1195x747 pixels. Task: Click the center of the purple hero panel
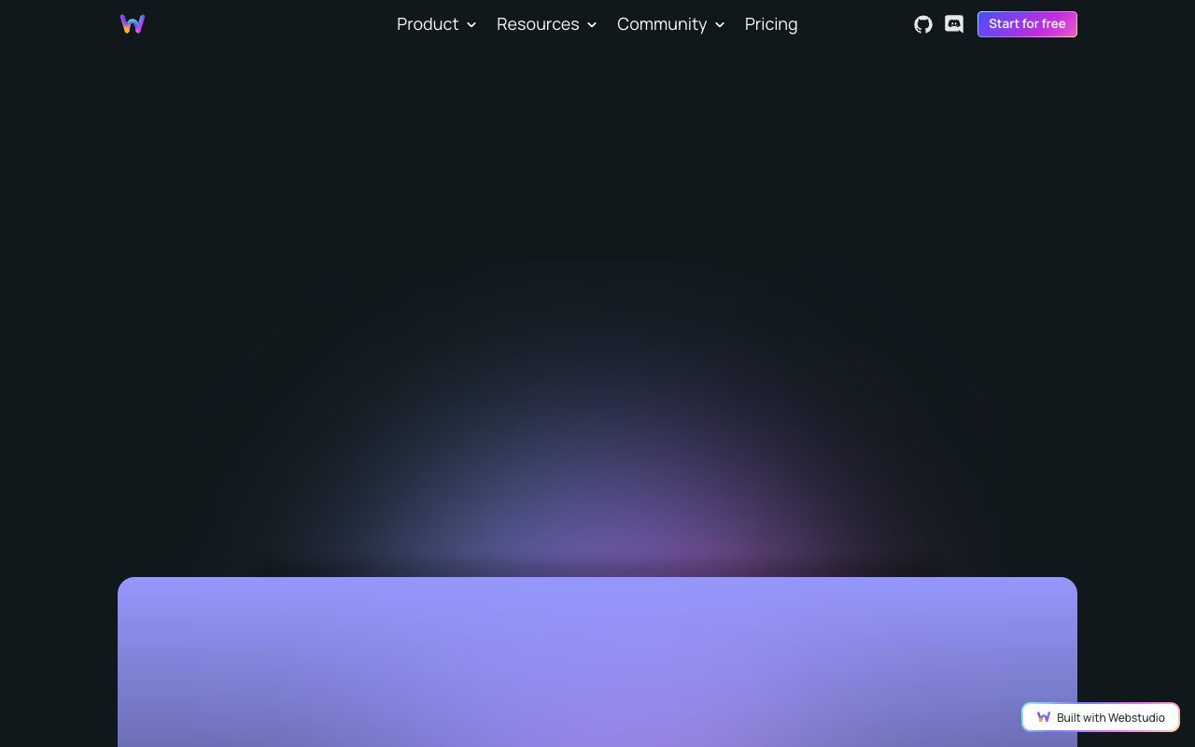tap(597, 662)
